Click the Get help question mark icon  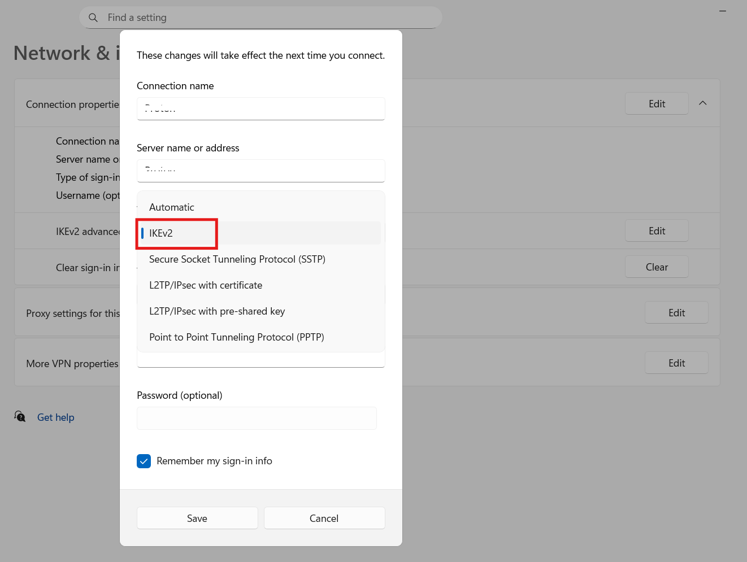tap(20, 416)
